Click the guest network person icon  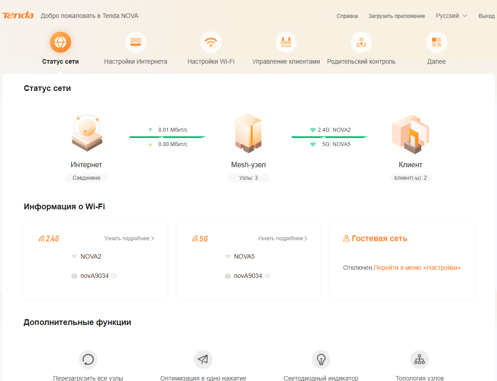click(346, 238)
